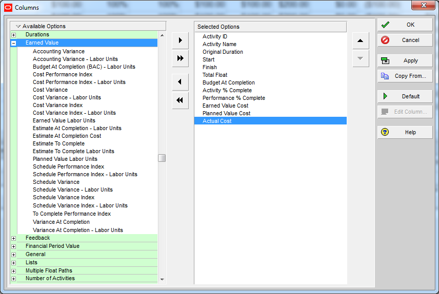The height and width of the screenshot is (294, 439).
Task: Open the Copy From dialog
Action: coord(405,76)
